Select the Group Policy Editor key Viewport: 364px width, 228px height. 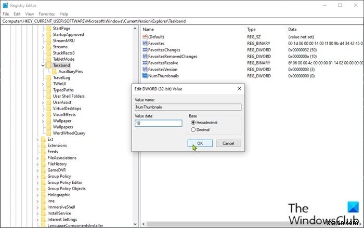65,182
